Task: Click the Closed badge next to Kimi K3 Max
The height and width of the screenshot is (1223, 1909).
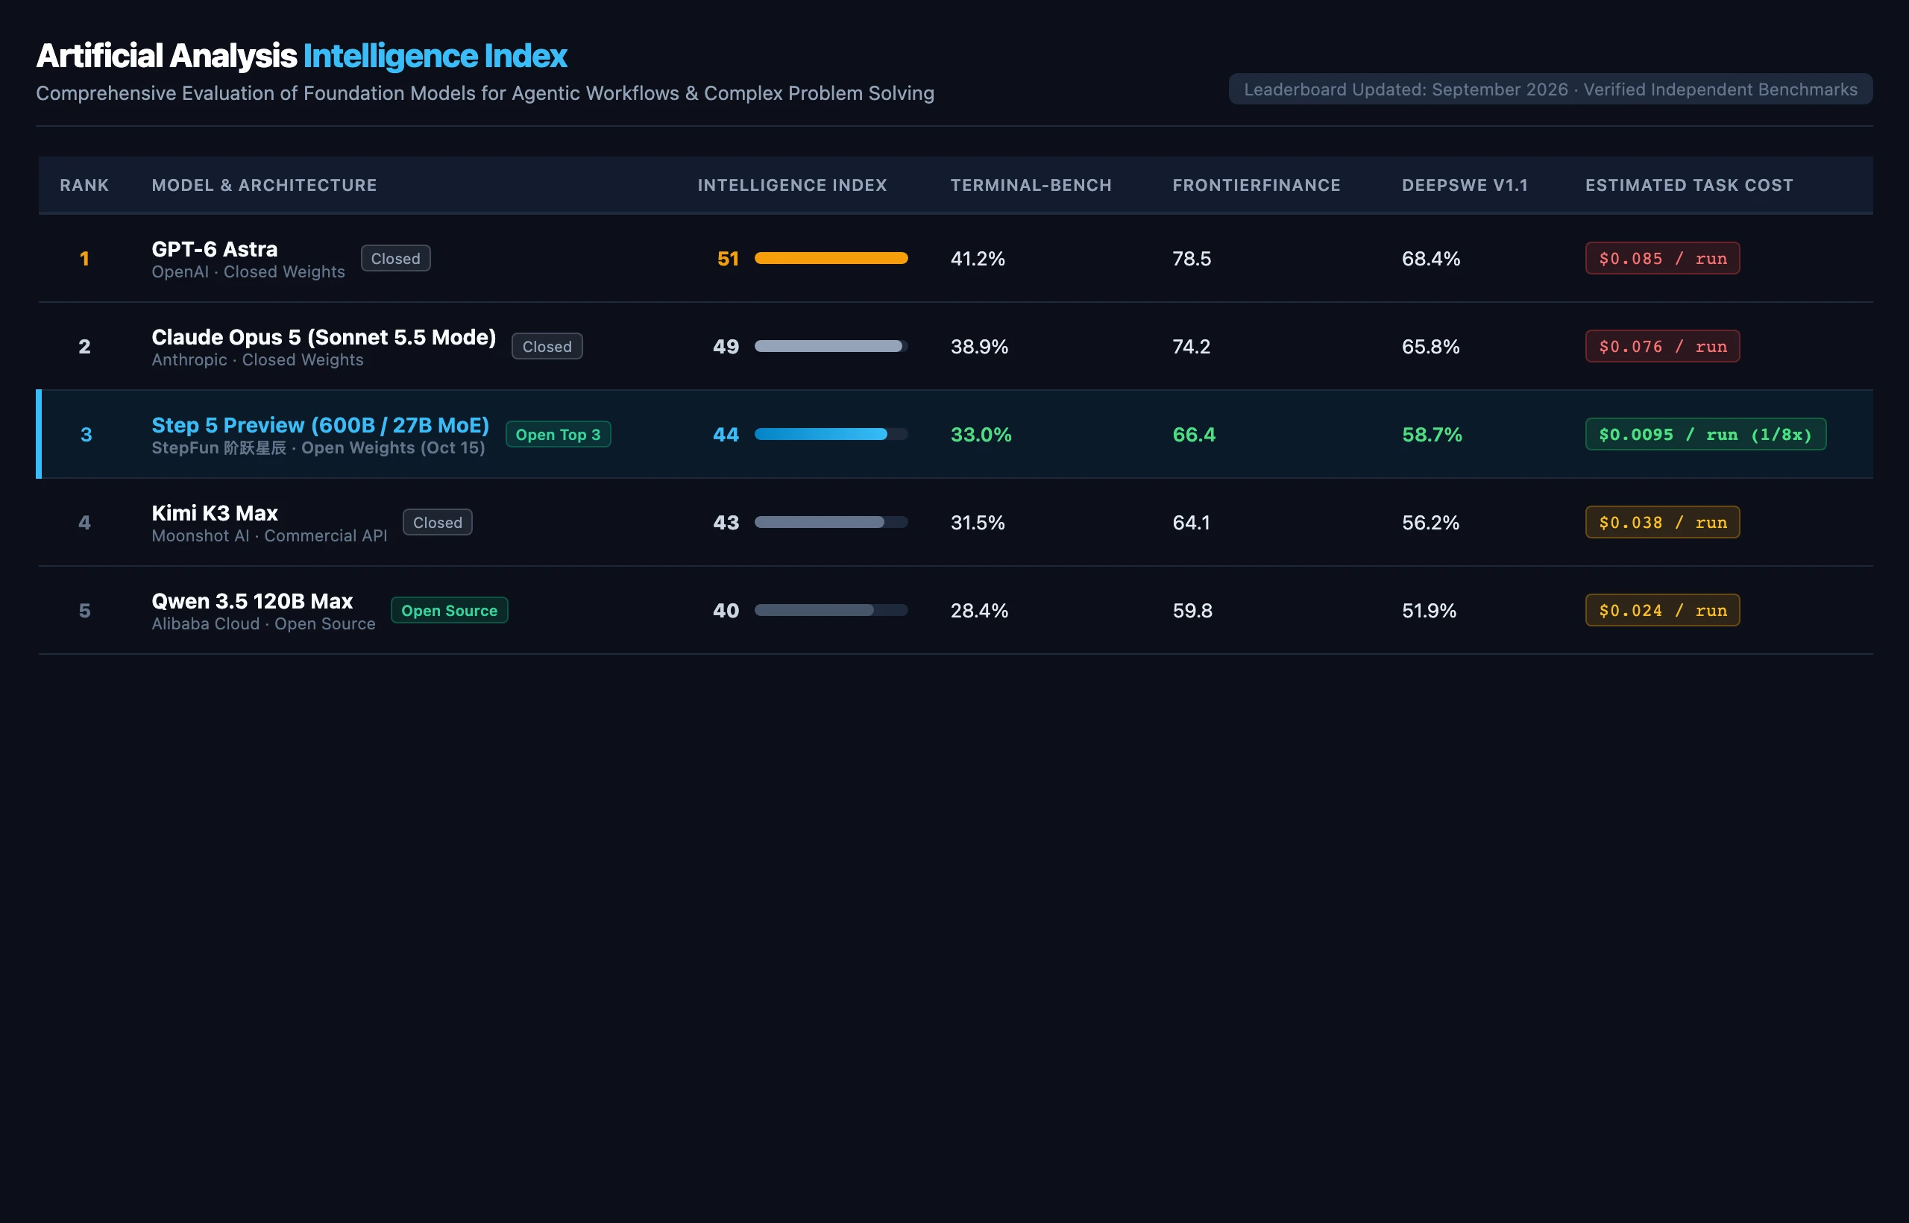Action: [438, 523]
